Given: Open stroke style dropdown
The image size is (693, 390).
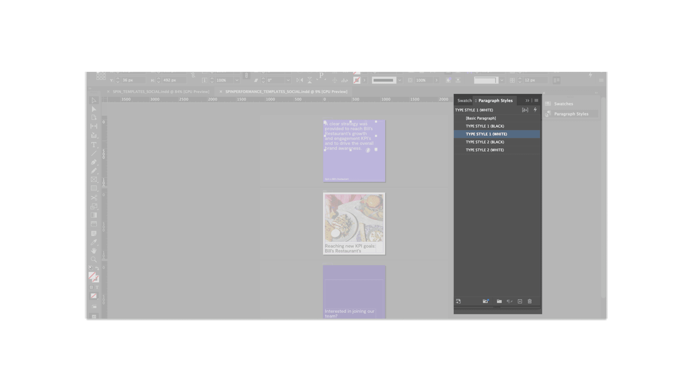Looking at the screenshot, I should (x=400, y=80).
